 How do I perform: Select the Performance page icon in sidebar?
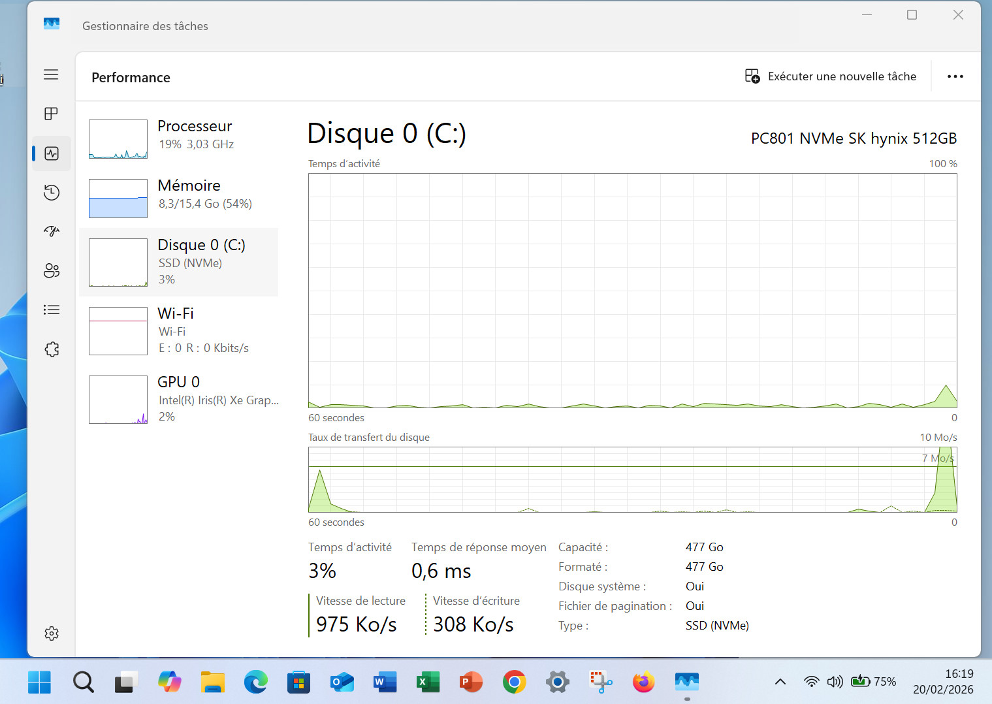pyautogui.click(x=51, y=153)
